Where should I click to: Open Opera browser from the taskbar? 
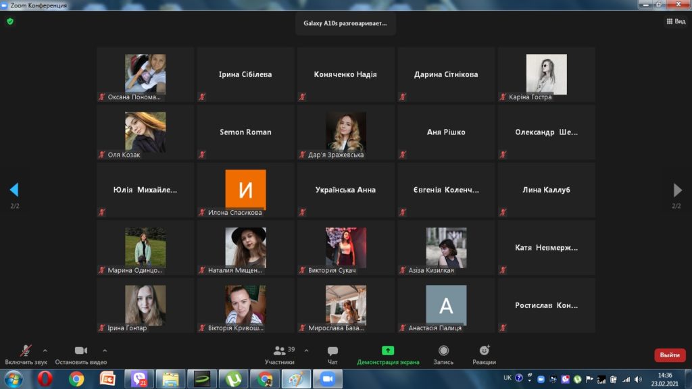(45, 379)
